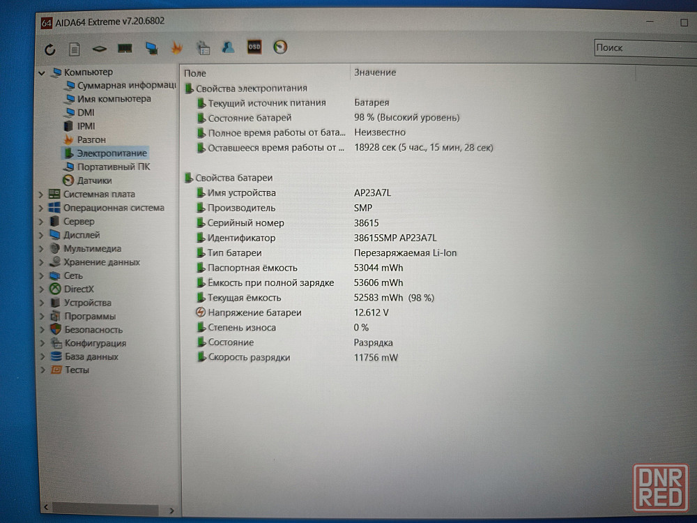The height and width of the screenshot is (523, 697).
Task: Collapse the Компьютер tree node
Action: tap(42, 73)
